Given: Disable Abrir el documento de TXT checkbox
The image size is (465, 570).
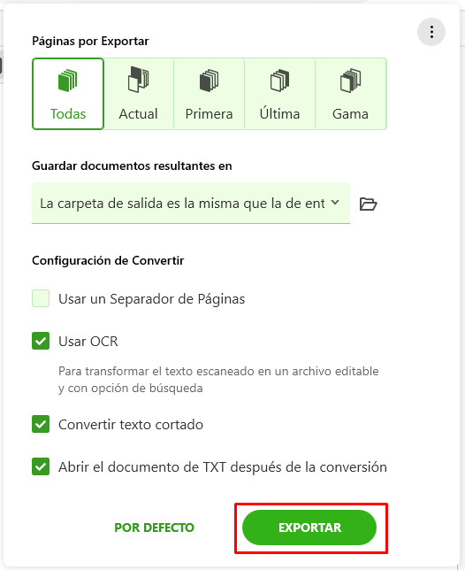Looking at the screenshot, I should pyautogui.click(x=41, y=466).
